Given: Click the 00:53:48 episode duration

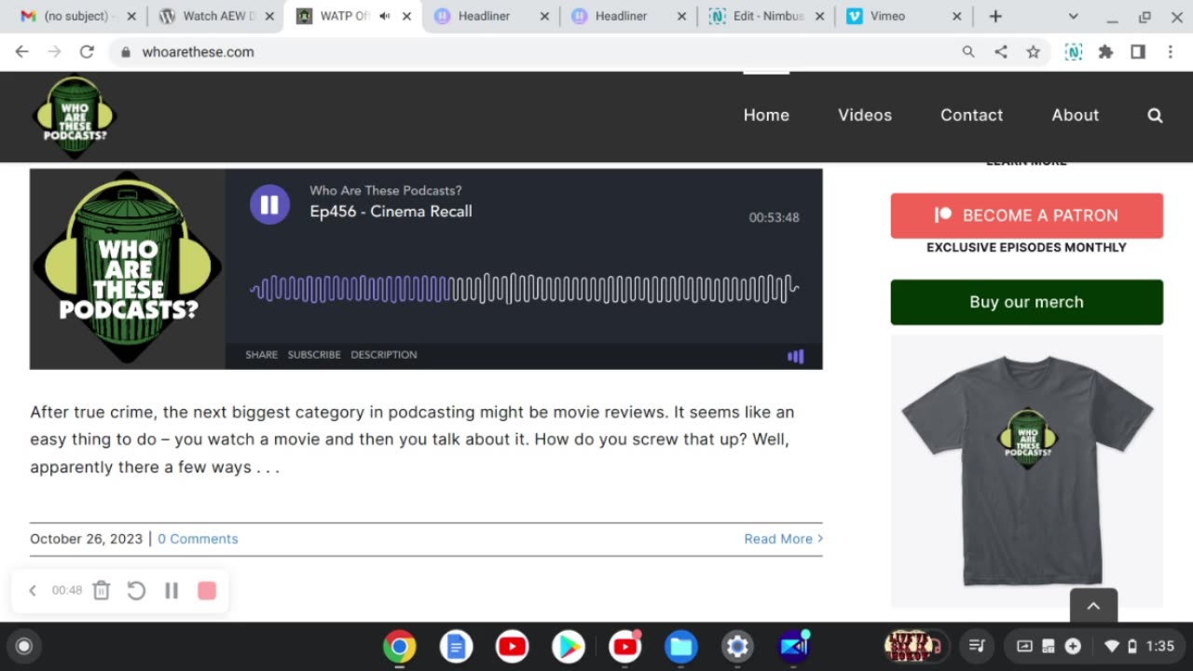Looking at the screenshot, I should 774,218.
